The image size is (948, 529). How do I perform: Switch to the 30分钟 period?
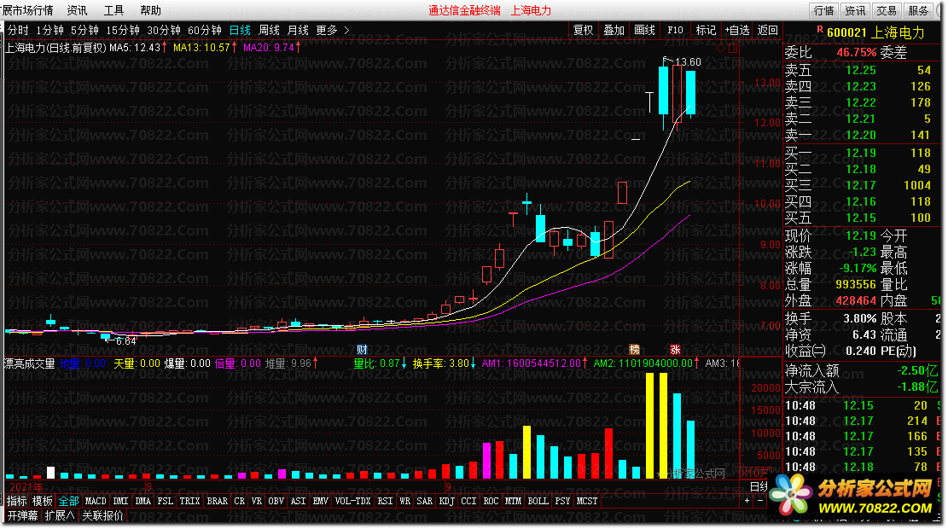pos(164,30)
